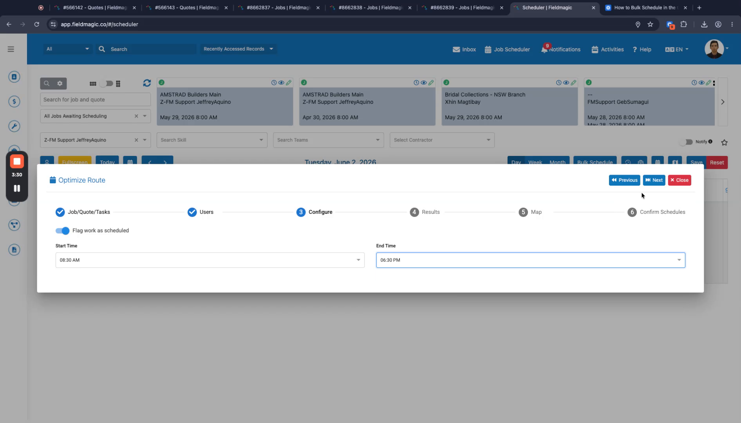The image size is (741, 423).
Task: Edit the first AMSTRAD job card with the pencil icon
Action: tap(289, 83)
